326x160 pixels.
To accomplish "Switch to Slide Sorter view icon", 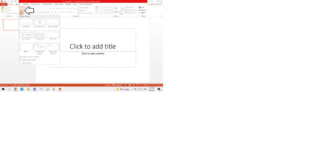I will 130,85.
